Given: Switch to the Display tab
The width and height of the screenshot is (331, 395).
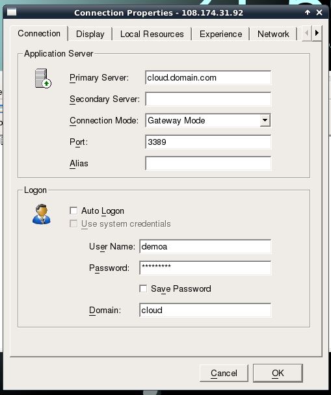Looking at the screenshot, I should (x=90, y=34).
